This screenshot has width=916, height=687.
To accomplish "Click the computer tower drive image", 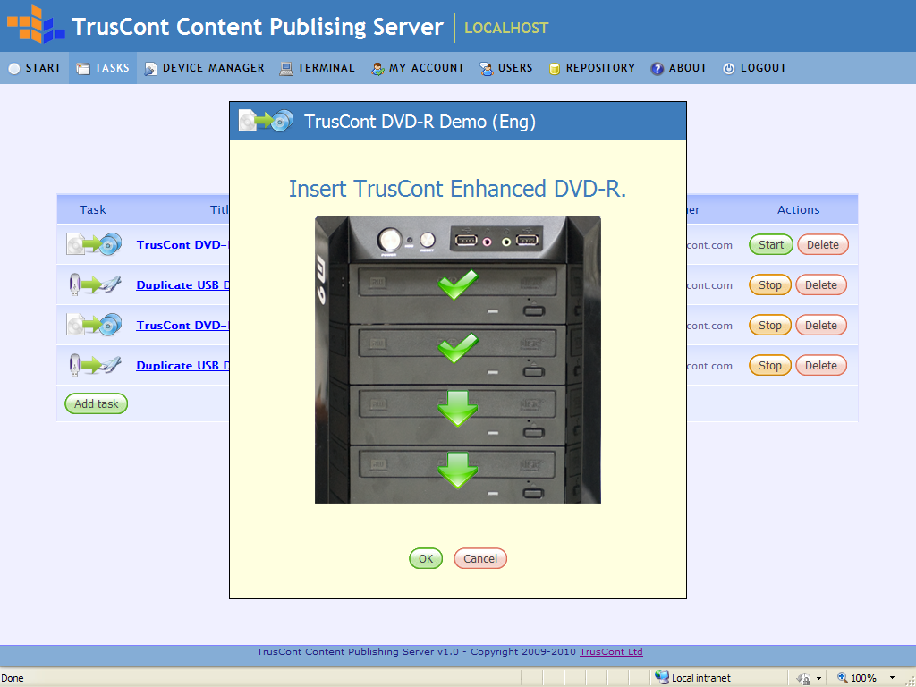I will (x=458, y=360).
